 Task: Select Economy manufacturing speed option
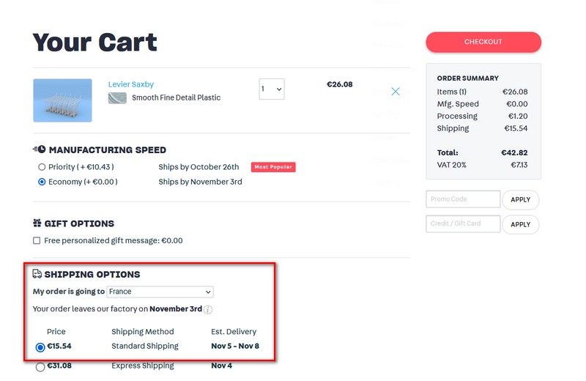42,182
